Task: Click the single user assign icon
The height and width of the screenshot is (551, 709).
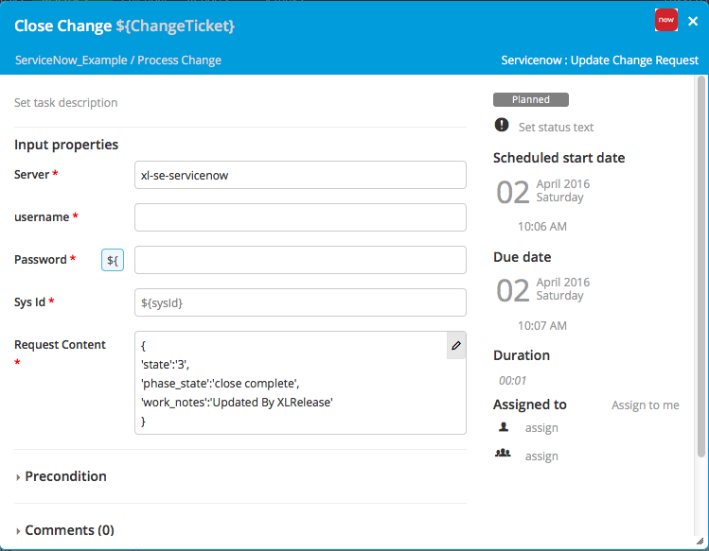Action: click(x=504, y=427)
